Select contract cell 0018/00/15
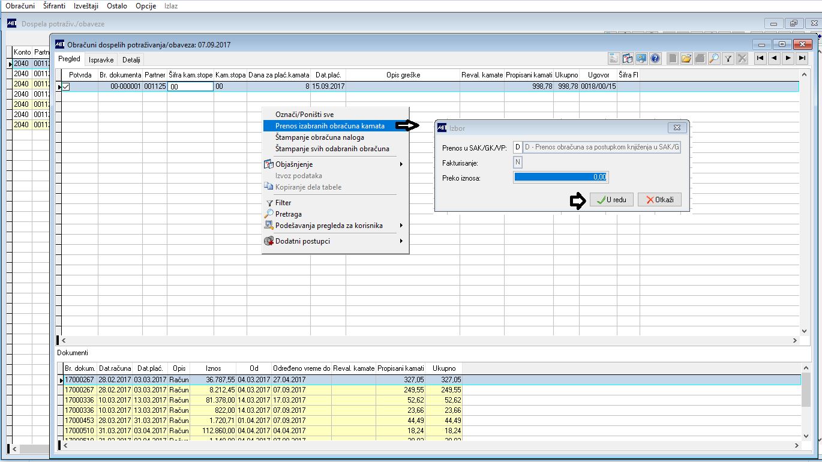 tap(599, 86)
